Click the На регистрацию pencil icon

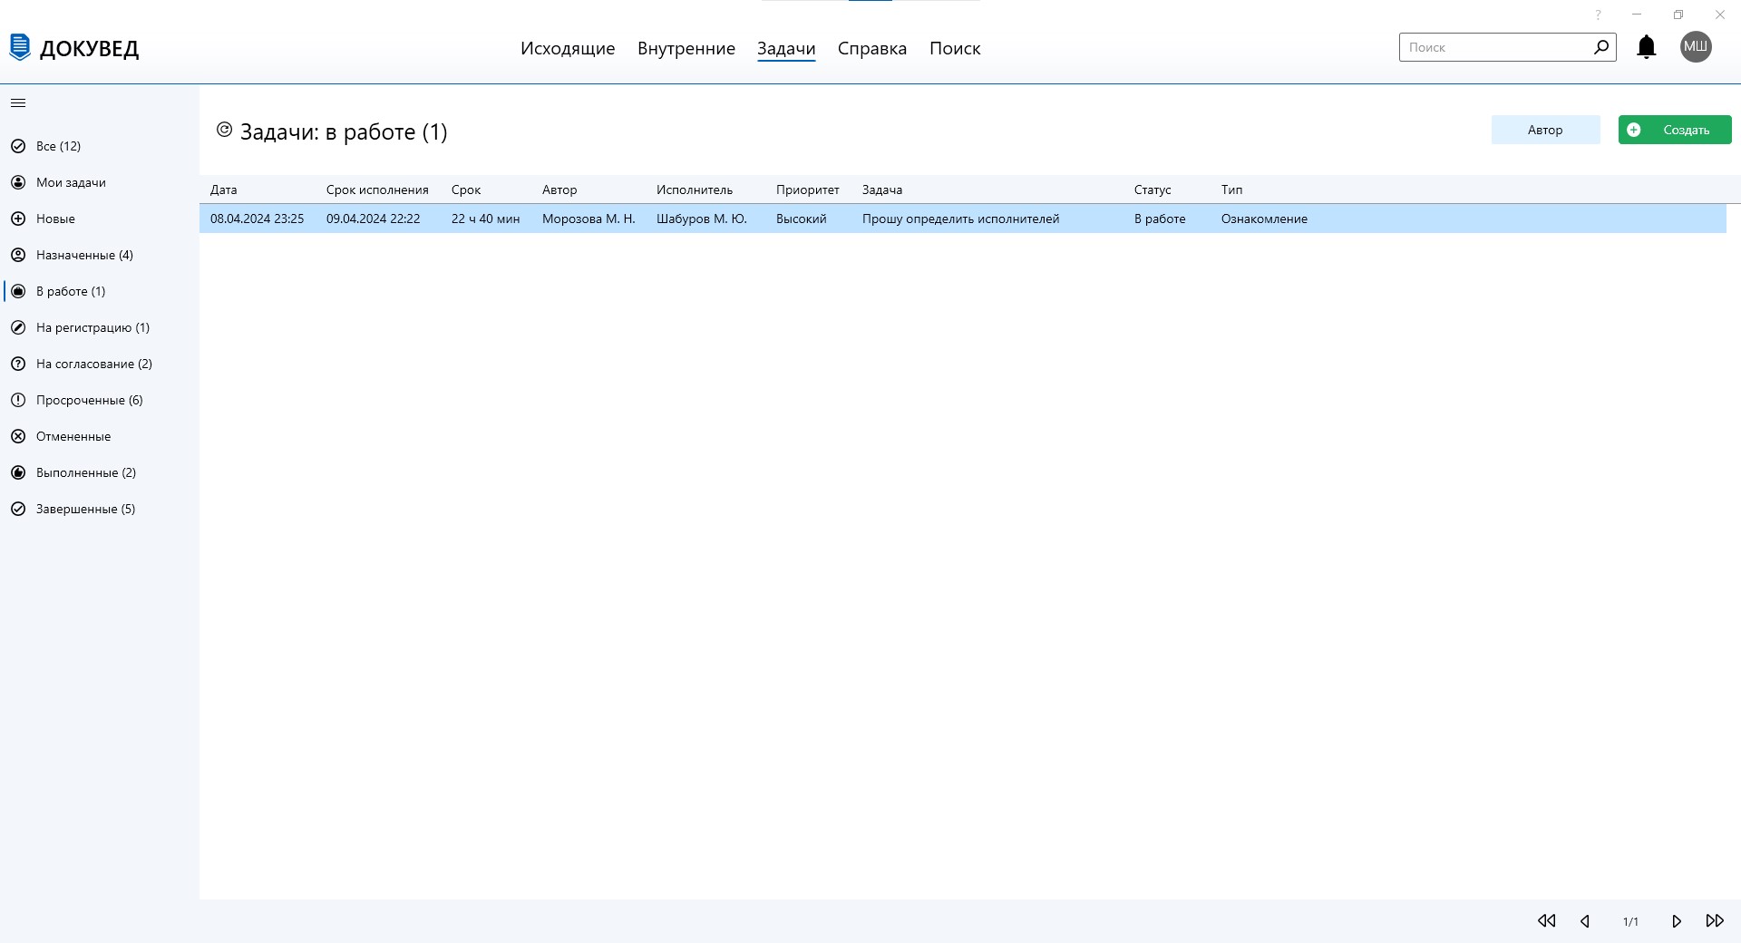tap(18, 327)
